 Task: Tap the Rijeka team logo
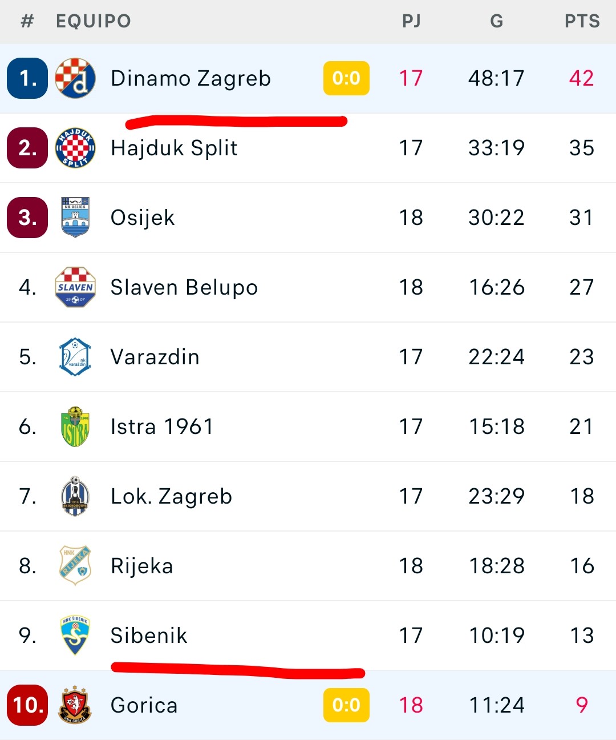pyautogui.click(x=75, y=566)
